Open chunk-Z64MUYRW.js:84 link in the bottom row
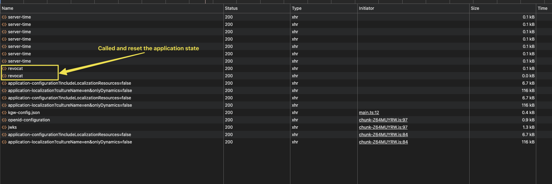The image size is (552, 184). point(383,142)
